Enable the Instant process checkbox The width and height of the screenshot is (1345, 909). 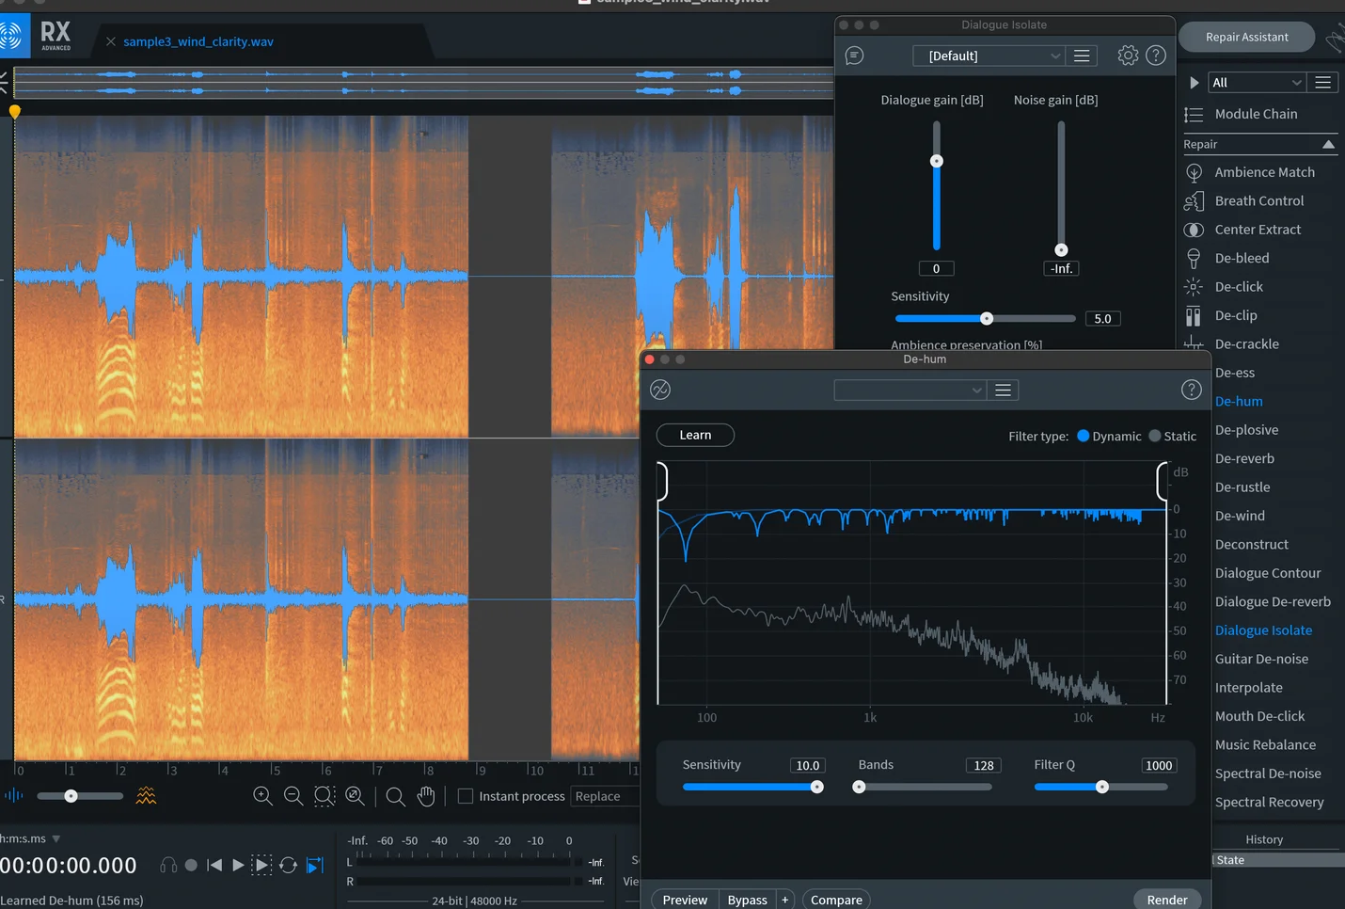(465, 796)
